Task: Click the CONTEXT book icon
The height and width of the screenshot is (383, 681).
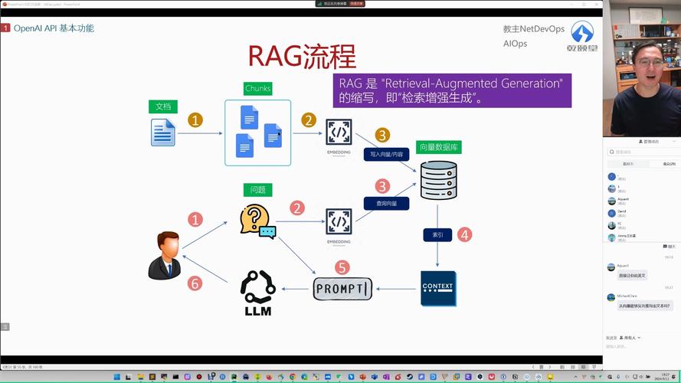Action: (x=438, y=288)
